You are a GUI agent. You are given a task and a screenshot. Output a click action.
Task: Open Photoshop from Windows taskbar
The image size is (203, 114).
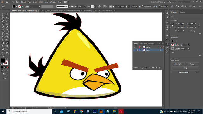click(x=95, y=111)
